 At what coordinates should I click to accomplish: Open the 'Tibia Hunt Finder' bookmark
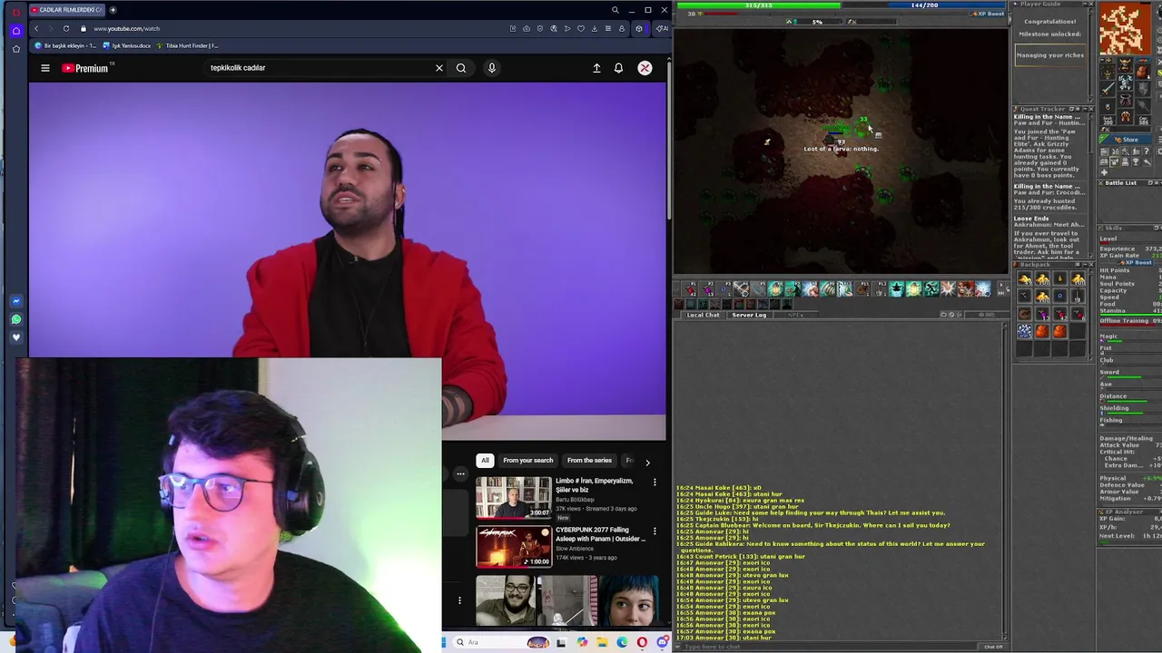pos(188,45)
